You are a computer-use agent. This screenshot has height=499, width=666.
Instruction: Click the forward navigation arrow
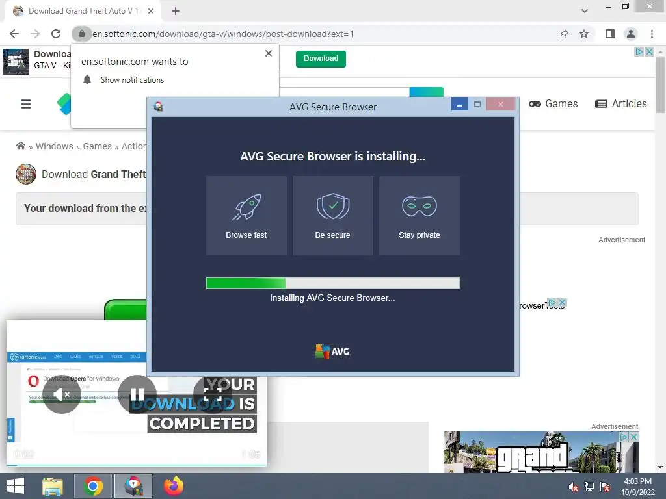(x=35, y=34)
